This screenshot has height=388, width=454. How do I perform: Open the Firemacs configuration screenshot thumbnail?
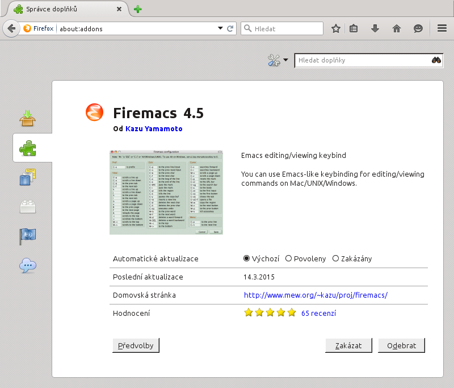point(166,192)
